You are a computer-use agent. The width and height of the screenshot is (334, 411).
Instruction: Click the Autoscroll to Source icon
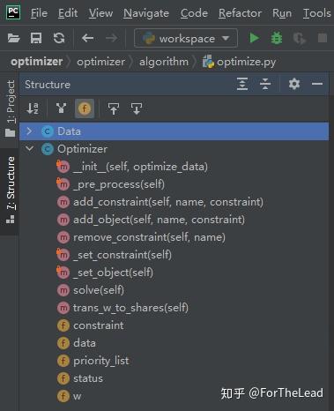coord(114,108)
